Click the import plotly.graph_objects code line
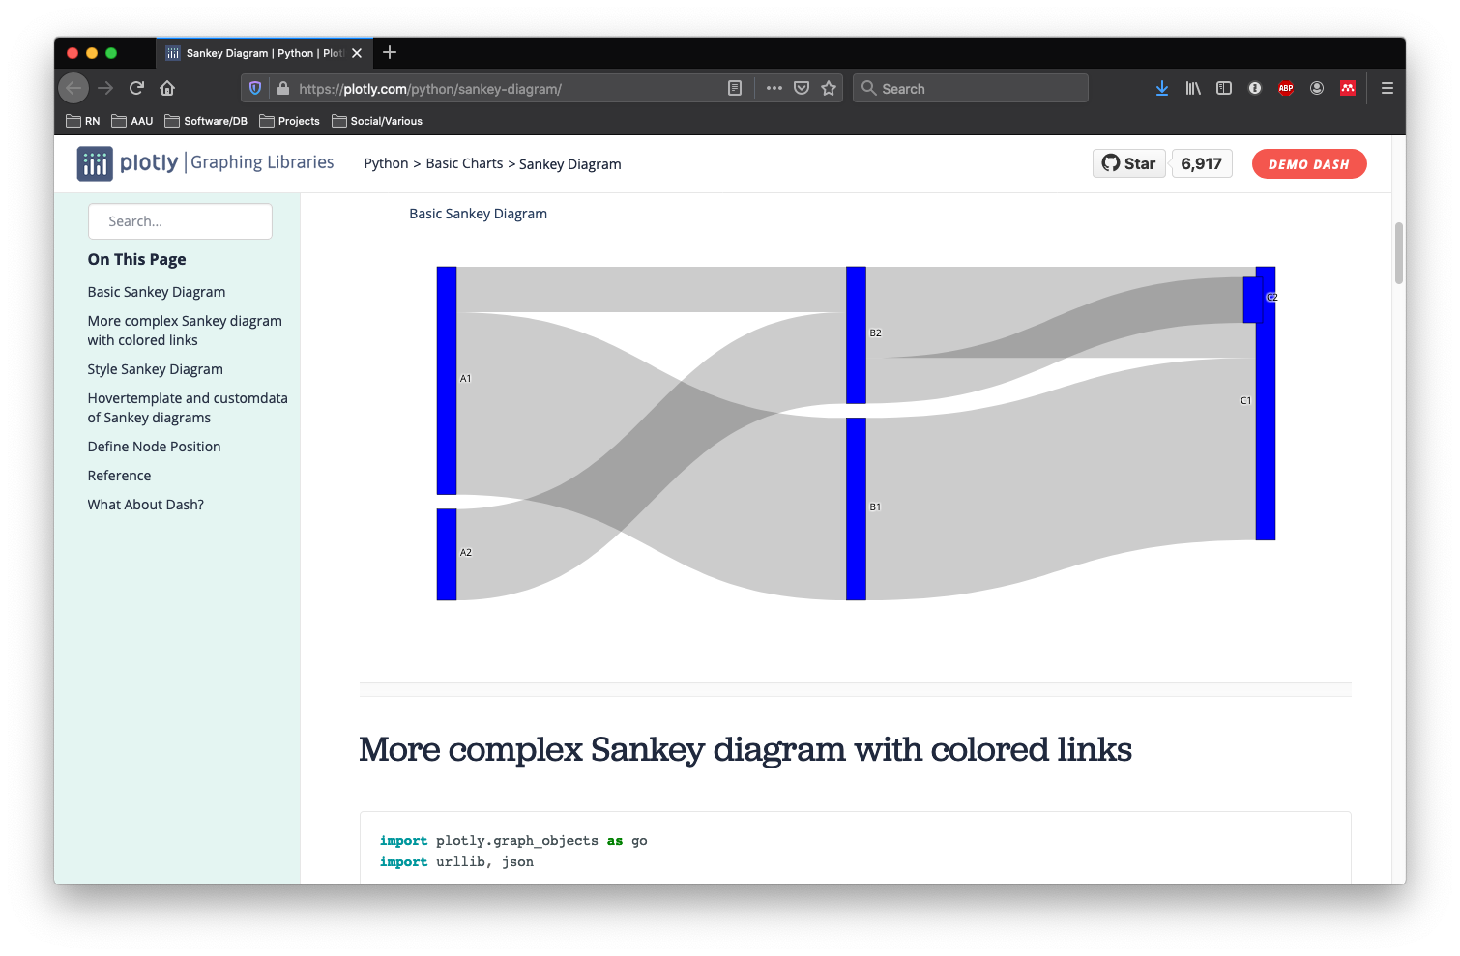This screenshot has height=956, width=1460. click(513, 841)
